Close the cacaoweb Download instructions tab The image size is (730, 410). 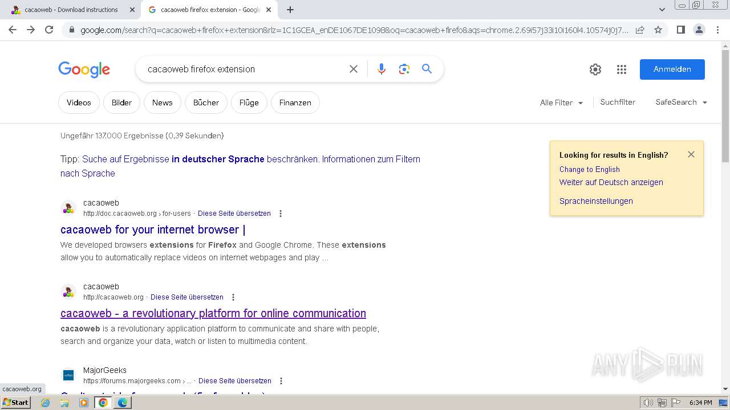point(132,10)
